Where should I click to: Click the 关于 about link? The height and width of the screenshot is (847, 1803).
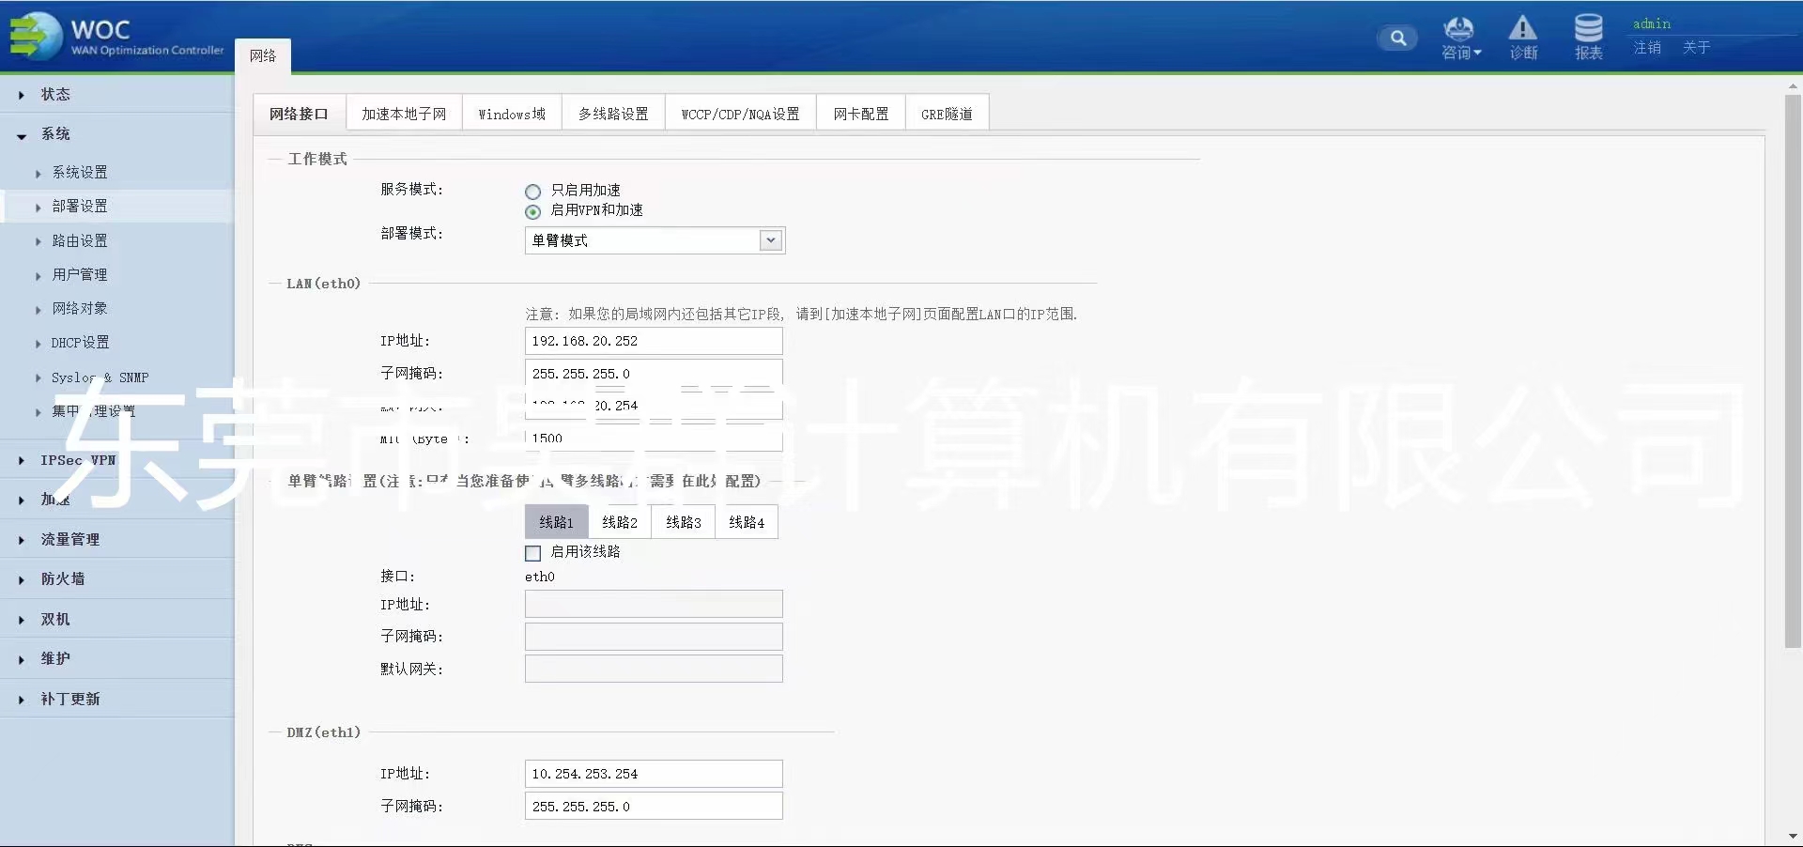coord(1696,47)
